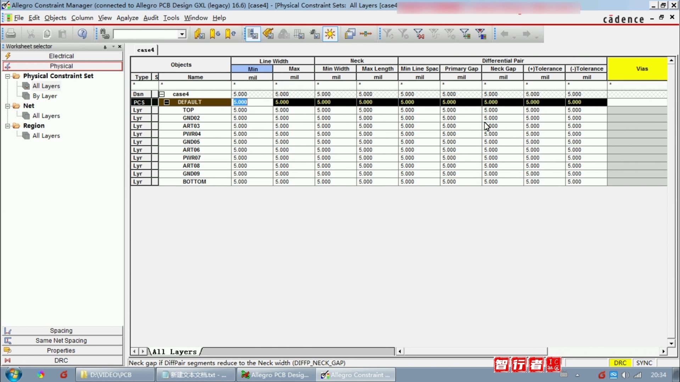Click the vertical scrollbar down arrow

pos(671,343)
